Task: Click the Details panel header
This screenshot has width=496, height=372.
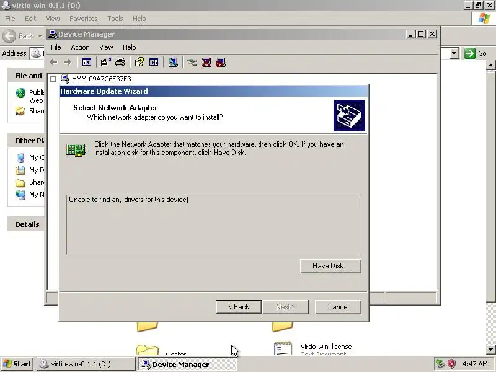Action: (x=27, y=224)
